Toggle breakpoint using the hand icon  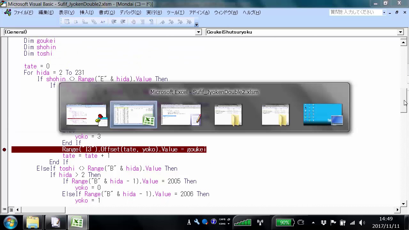tap(134, 22)
